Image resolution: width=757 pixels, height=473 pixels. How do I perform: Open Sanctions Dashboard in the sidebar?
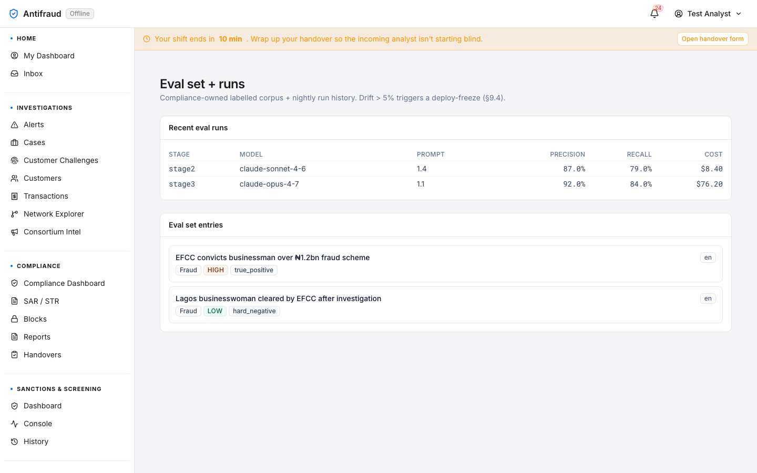point(67,406)
